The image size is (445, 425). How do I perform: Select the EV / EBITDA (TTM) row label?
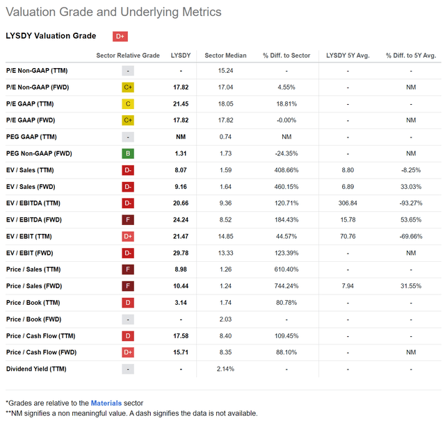point(33,203)
